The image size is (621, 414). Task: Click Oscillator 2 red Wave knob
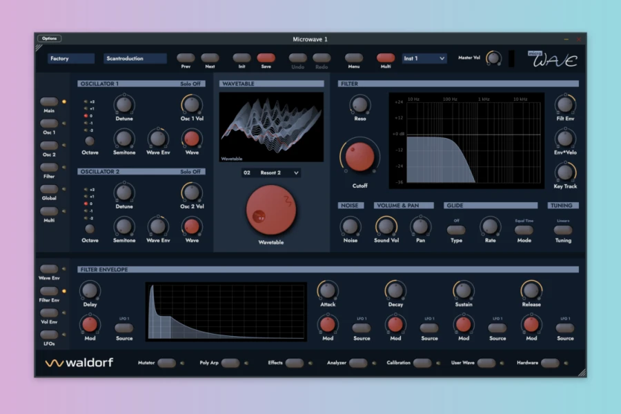click(x=192, y=226)
